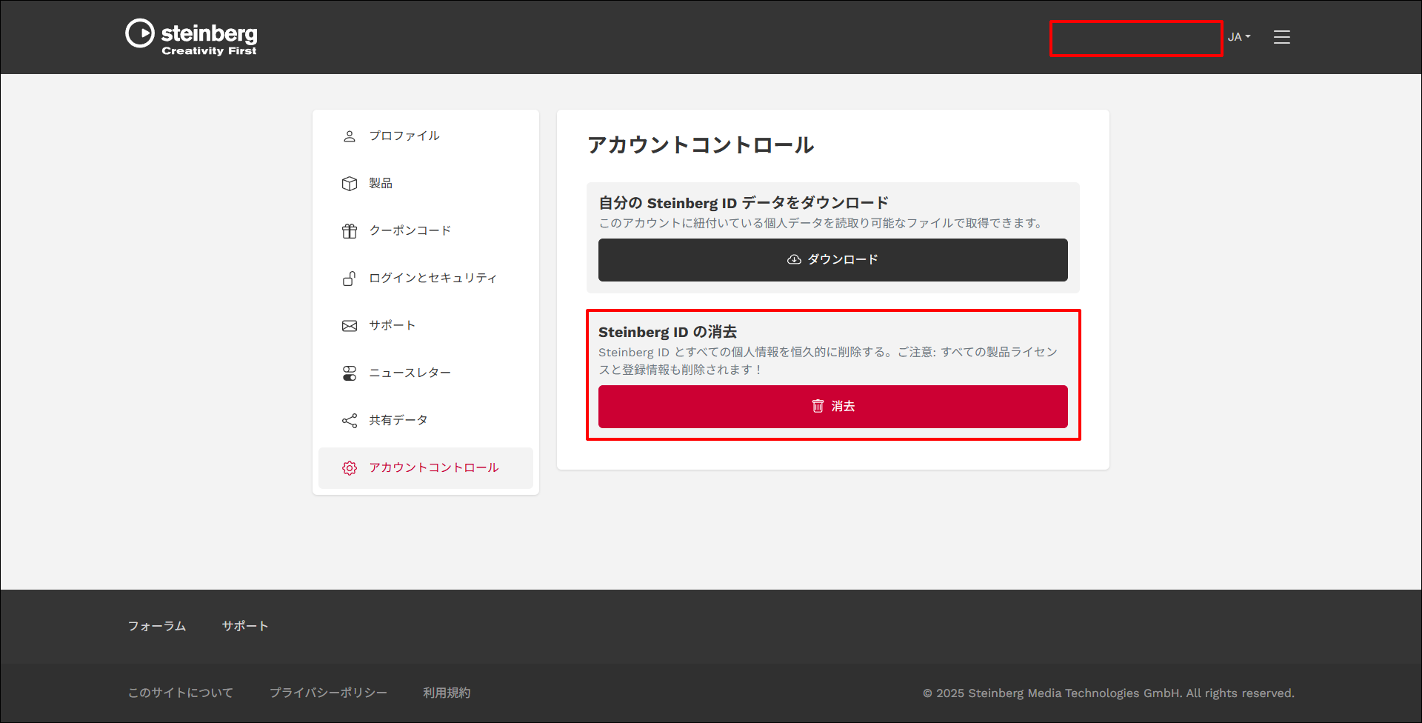1422x723 pixels.
Task: Click the products box icon
Action: click(350, 184)
